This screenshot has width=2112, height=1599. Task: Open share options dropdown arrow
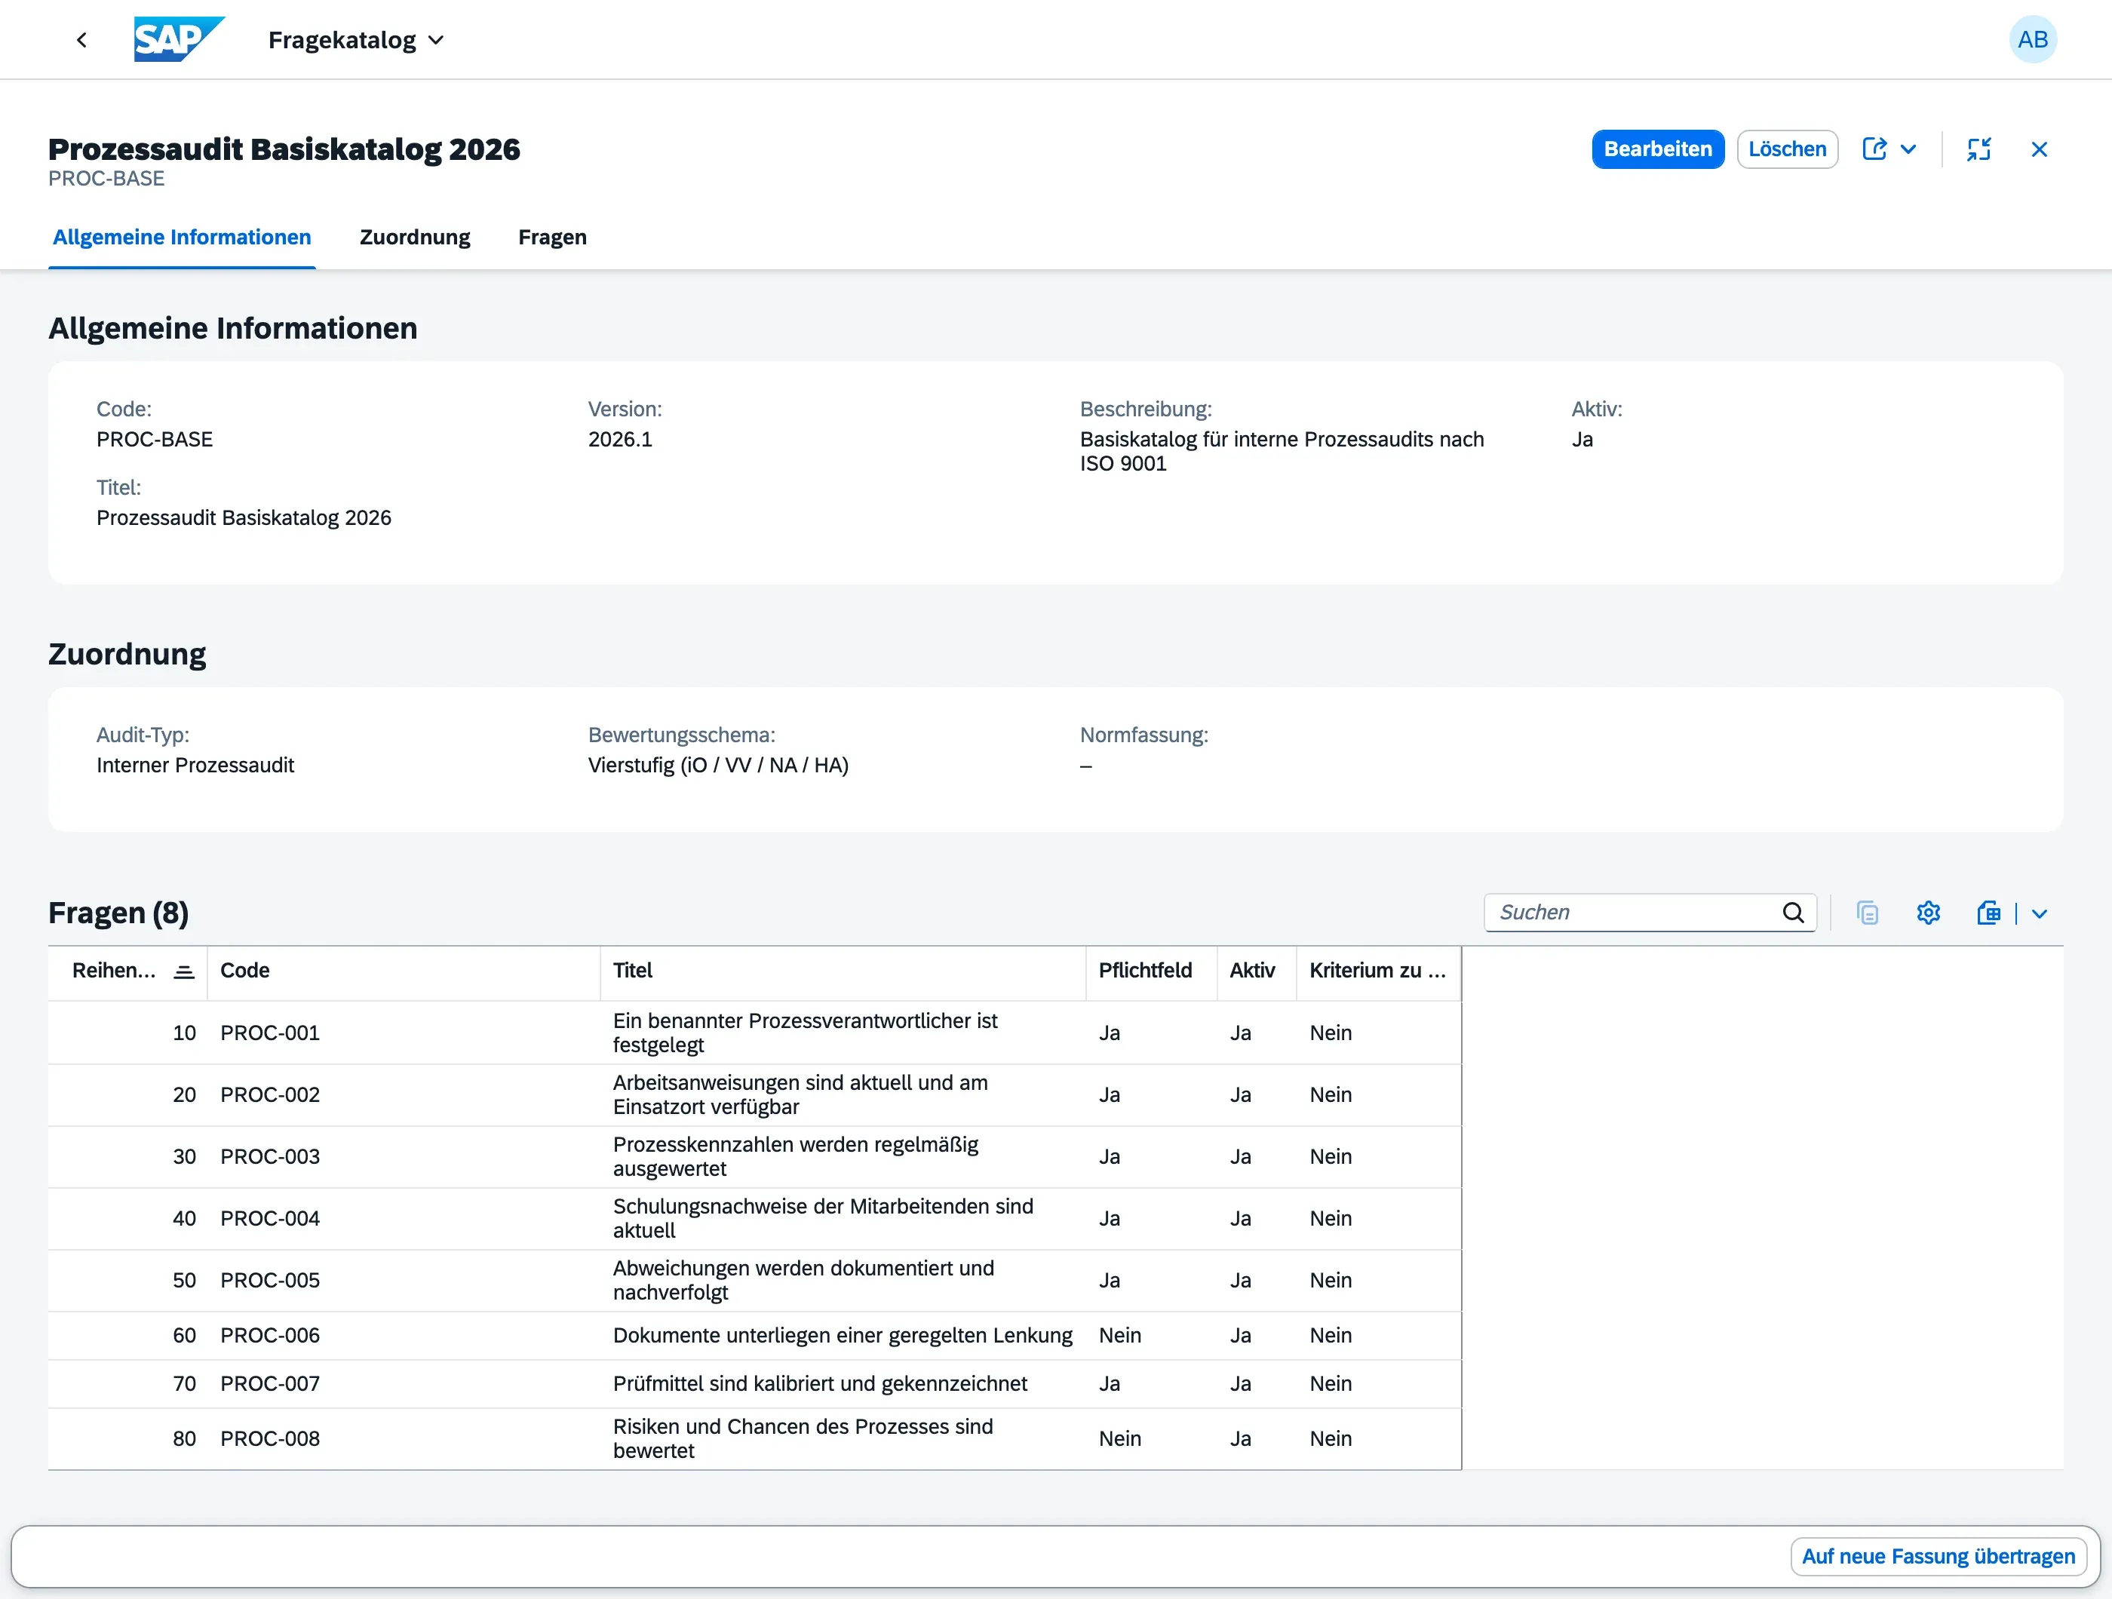tap(1908, 149)
